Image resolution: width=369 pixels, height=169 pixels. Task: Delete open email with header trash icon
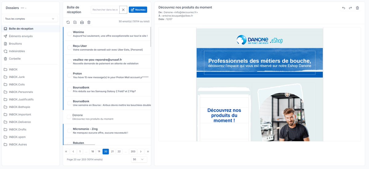point(357,8)
